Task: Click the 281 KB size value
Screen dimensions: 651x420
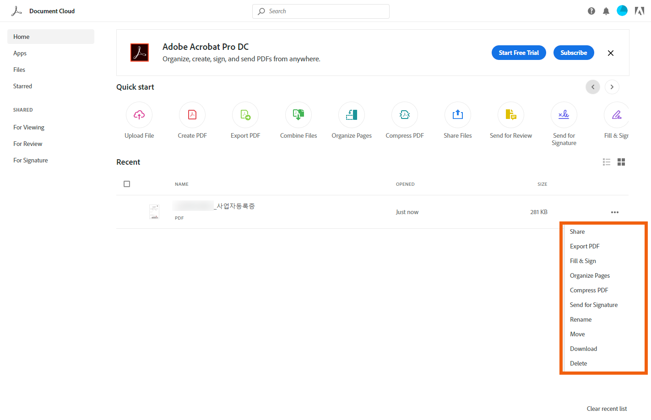Action: click(539, 212)
